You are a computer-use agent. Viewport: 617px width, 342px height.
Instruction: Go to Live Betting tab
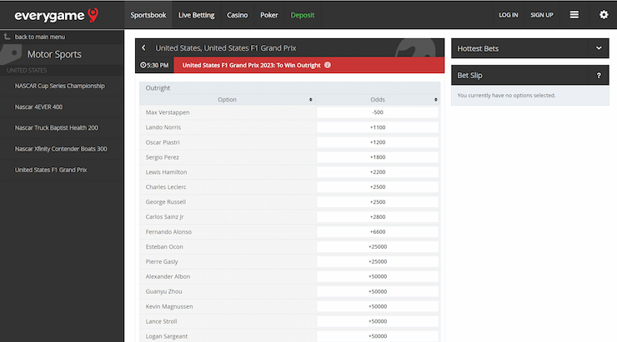point(196,15)
